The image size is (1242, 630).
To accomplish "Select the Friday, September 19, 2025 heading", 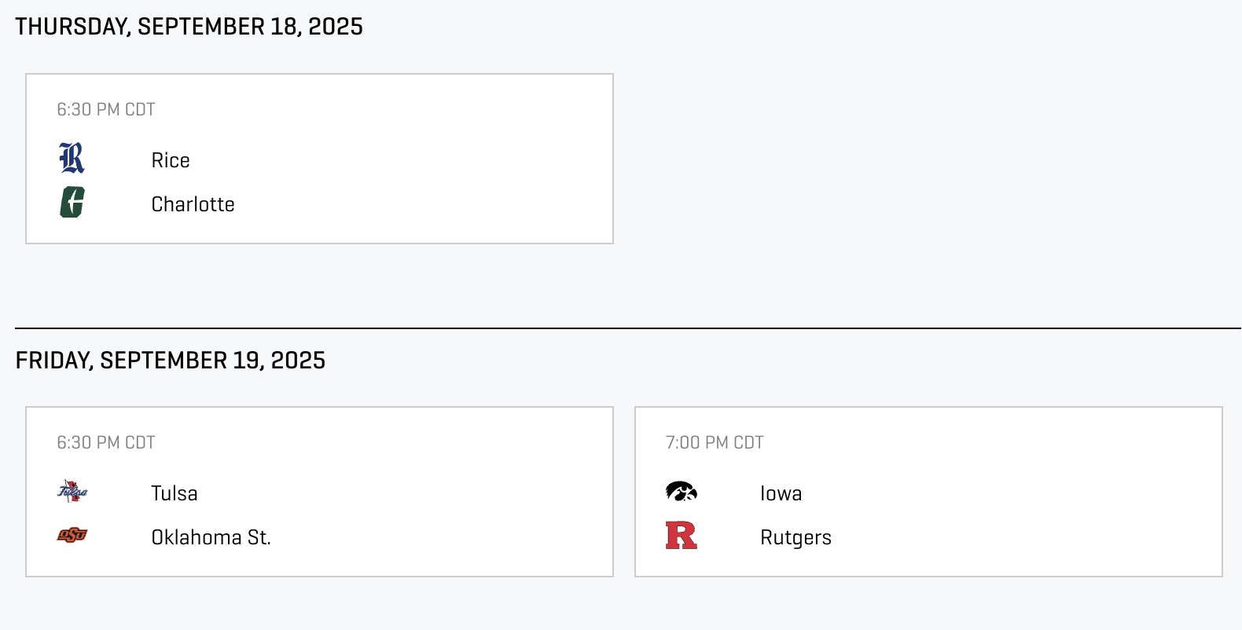I will (170, 361).
